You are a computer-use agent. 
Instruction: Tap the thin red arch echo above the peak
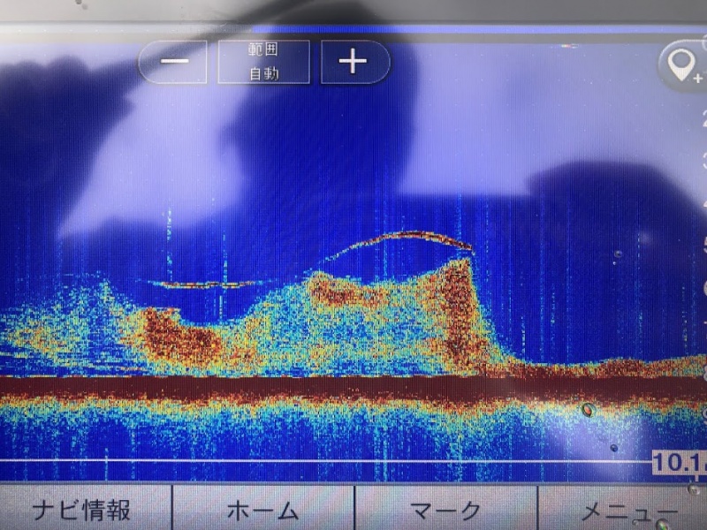click(415, 236)
